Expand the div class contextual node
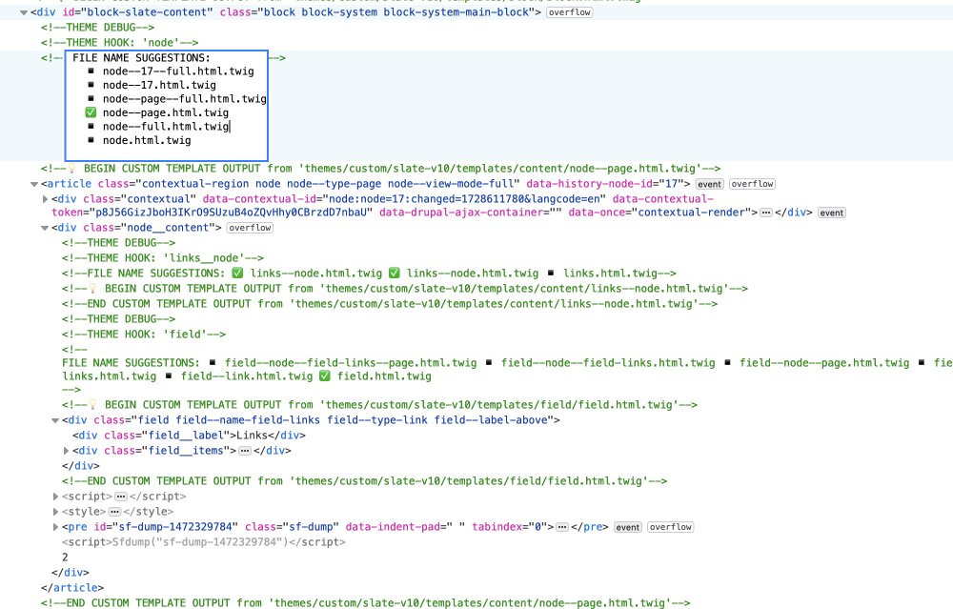 (x=45, y=199)
